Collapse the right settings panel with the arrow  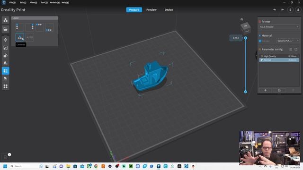pos(256,55)
